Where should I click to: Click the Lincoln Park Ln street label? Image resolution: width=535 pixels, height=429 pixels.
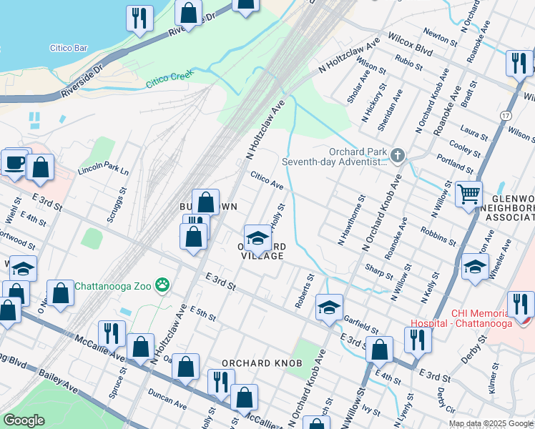(104, 168)
